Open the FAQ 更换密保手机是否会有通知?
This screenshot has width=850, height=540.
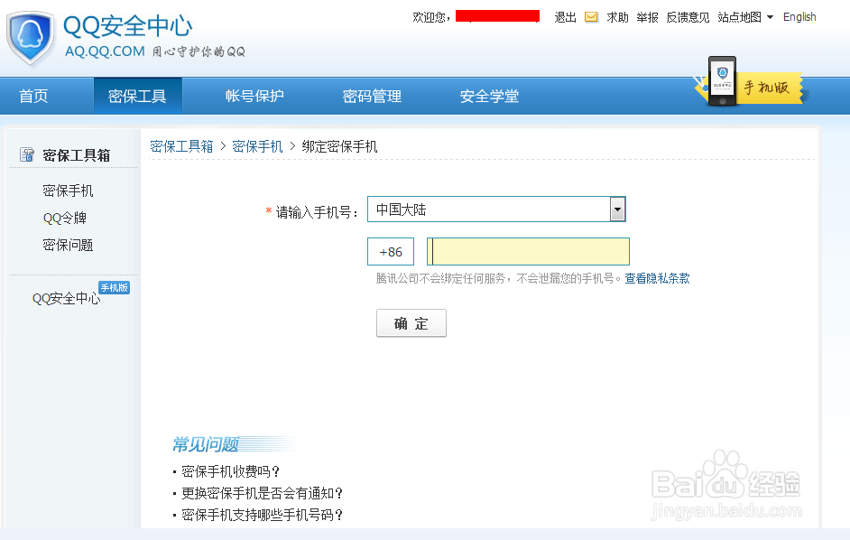point(262,493)
